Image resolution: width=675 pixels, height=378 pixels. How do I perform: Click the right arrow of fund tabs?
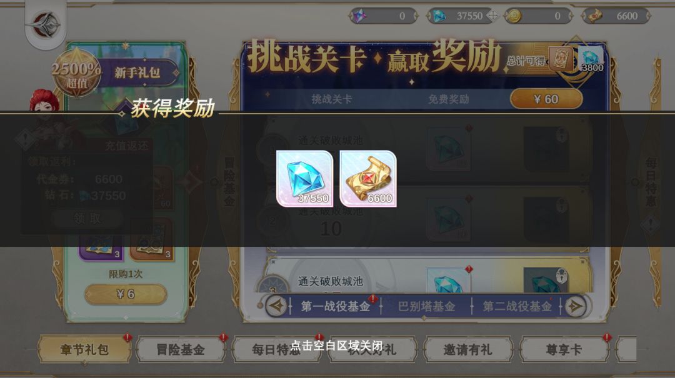point(576,306)
